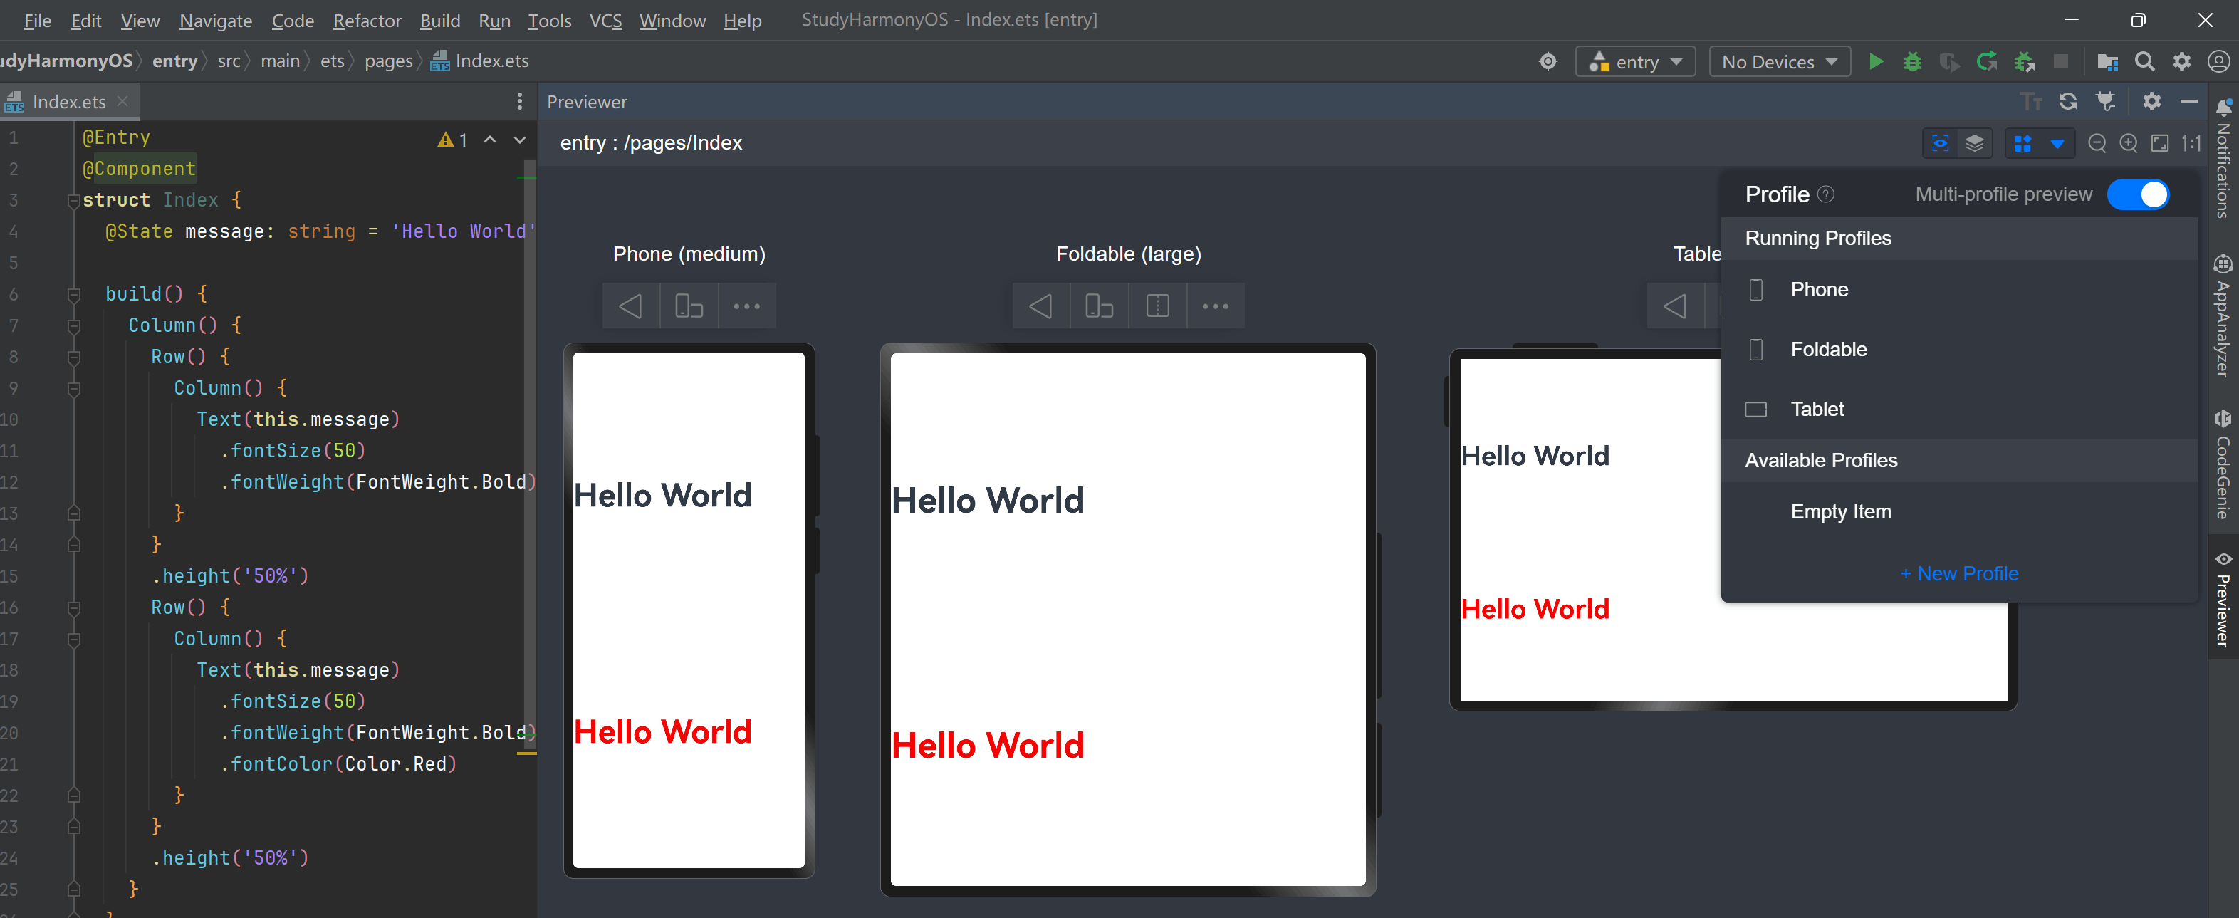Click + New Profile link
The height and width of the screenshot is (918, 2239).
coord(1959,574)
